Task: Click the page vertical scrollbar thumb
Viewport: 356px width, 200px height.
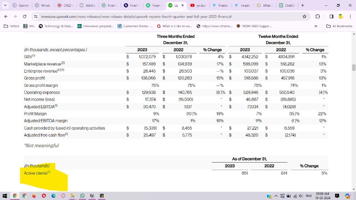Action: (353, 68)
